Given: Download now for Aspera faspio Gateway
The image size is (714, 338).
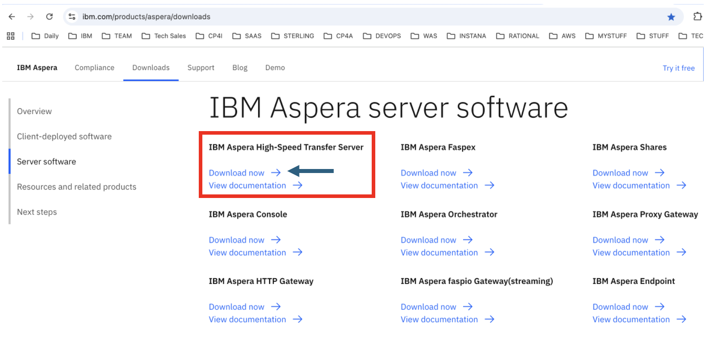Looking at the screenshot, I should coord(437,307).
